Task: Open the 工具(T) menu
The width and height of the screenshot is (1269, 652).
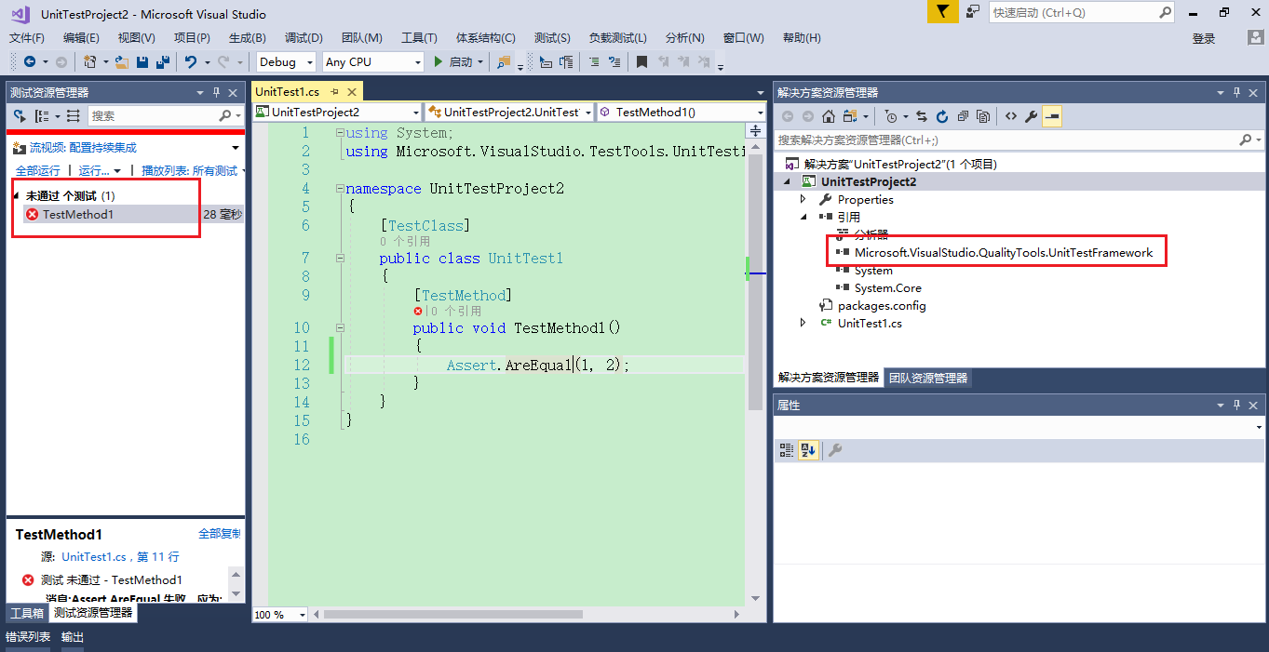Action: 419,38
